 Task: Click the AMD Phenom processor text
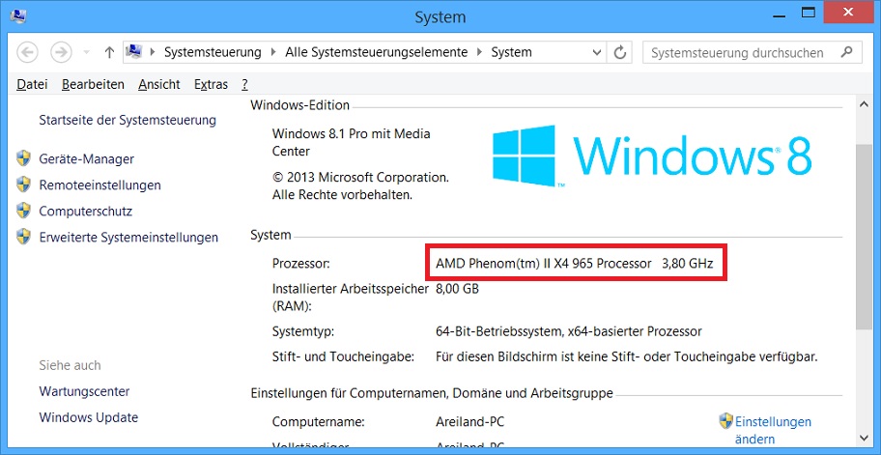(575, 263)
